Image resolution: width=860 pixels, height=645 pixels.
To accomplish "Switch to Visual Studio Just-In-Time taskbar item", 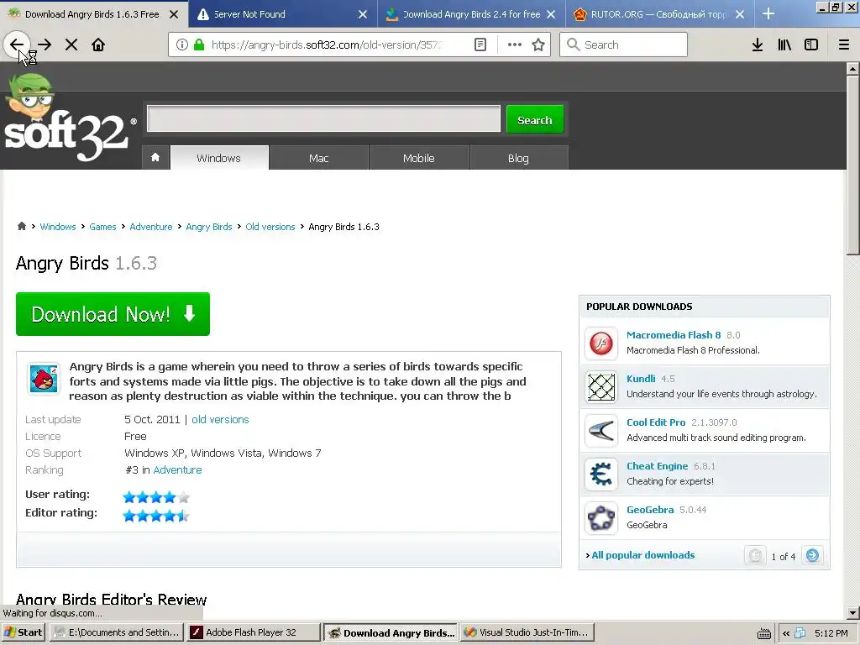I will click(x=527, y=632).
